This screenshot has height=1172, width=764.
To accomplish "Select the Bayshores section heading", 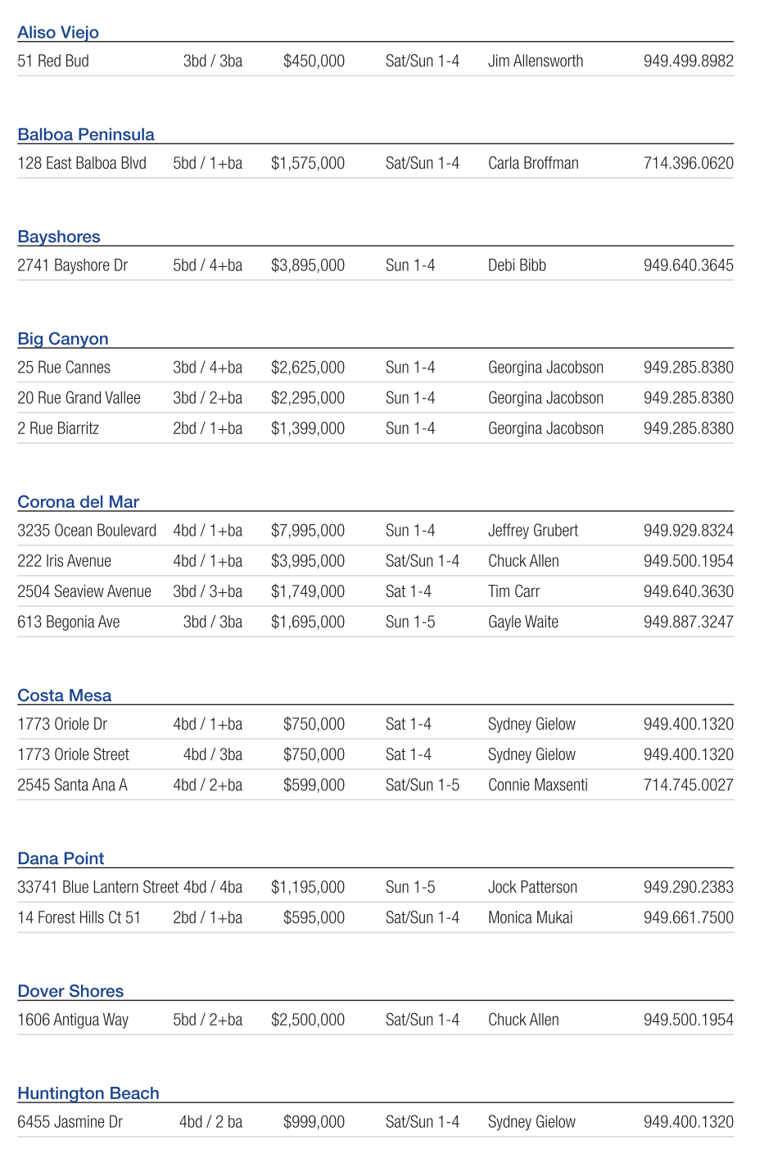I will pos(59,238).
